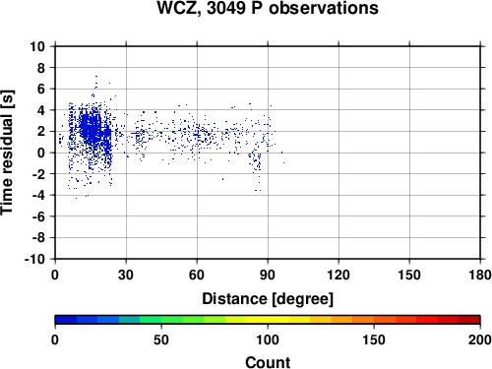Pick the dark blue end of colorbar
The width and height of the screenshot is (492, 369).
(x=66, y=320)
